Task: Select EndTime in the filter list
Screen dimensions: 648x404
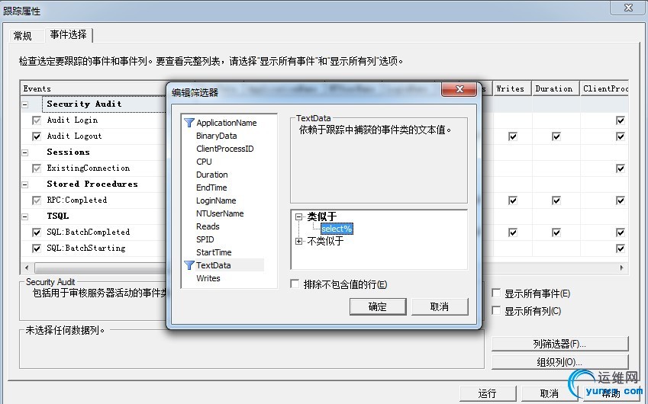Action: coord(211,188)
